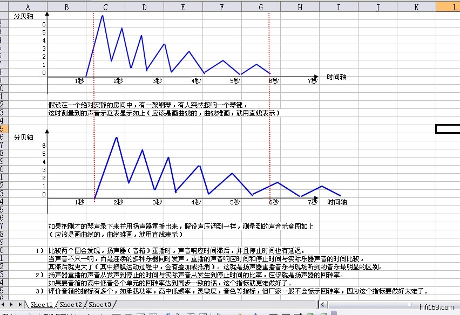Open the Sheet2 worksheet tab

point(71,305)
